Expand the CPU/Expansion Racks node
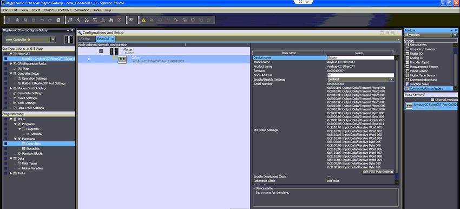 click(x=11, y=64)
